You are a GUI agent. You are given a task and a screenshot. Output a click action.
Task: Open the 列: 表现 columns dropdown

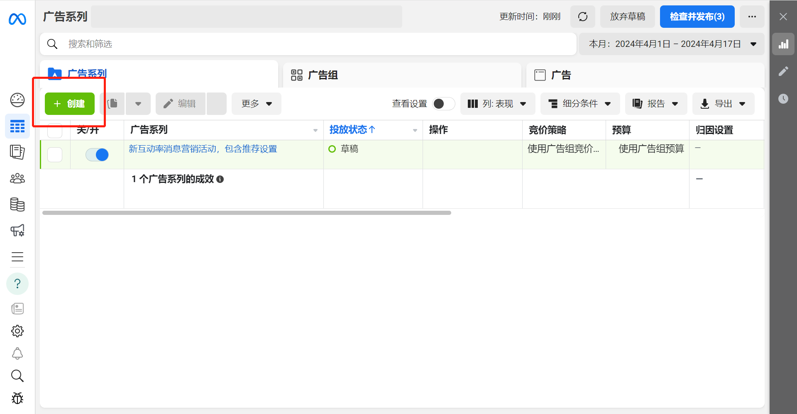[497, 104]
